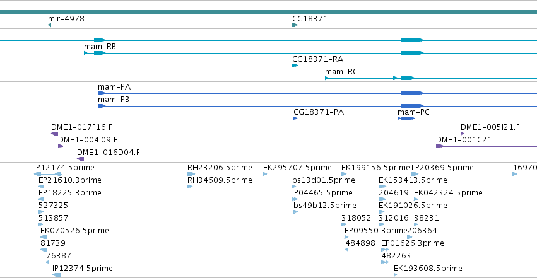
Task: Select the CG18371-PA protein arrow
Action: [295, 119]
